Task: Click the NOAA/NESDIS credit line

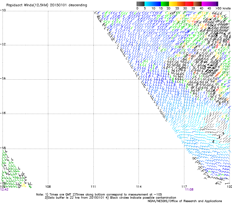Action: [185, 201]
